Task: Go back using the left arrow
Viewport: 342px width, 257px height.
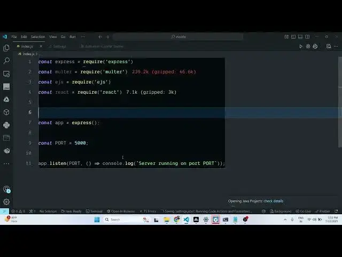Action: (x=100, y=37)
